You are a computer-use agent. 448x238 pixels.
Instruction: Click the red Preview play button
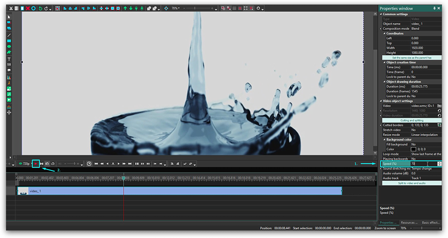36,163
